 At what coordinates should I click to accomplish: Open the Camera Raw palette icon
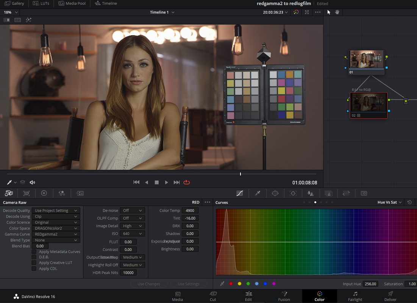pyautogui.click(x=9, y=193)
